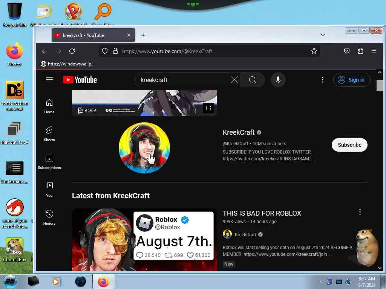Open You in the YouTube sidebar
The height and width of the screenshot is (289, 386).
click(x=49, y=190)
